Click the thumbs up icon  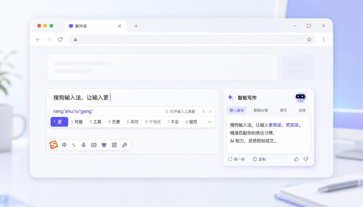[x=296, y=159]
